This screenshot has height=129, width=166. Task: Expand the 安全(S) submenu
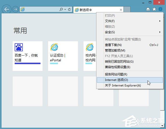click(x=130, y=32)
